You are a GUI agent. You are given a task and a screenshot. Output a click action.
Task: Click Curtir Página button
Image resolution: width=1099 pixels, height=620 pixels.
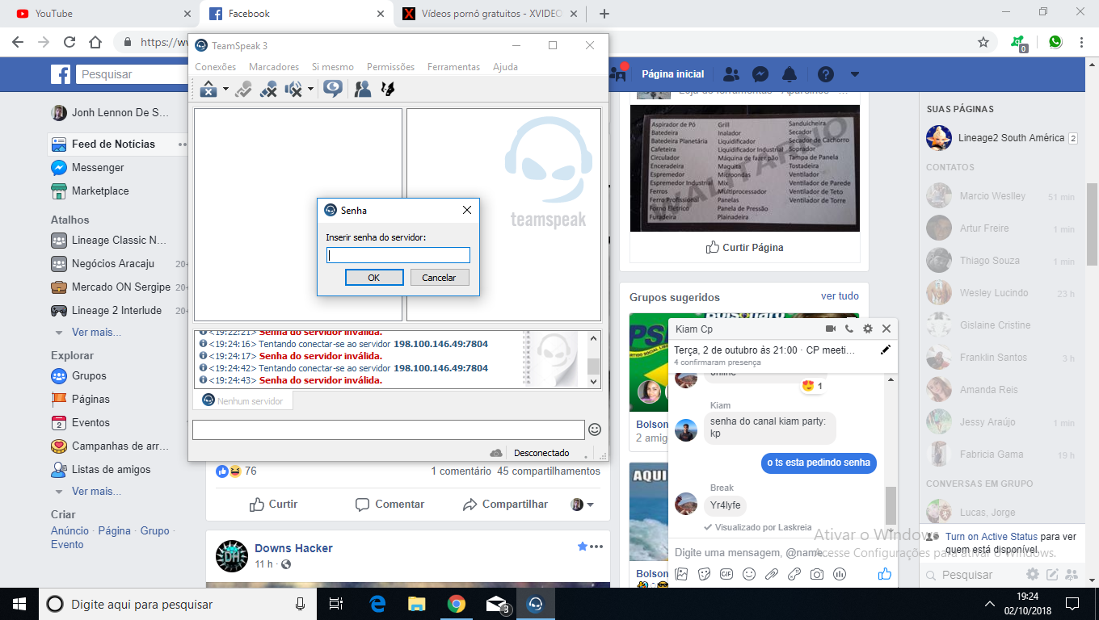pyautogui.click(x=744, y=247)
